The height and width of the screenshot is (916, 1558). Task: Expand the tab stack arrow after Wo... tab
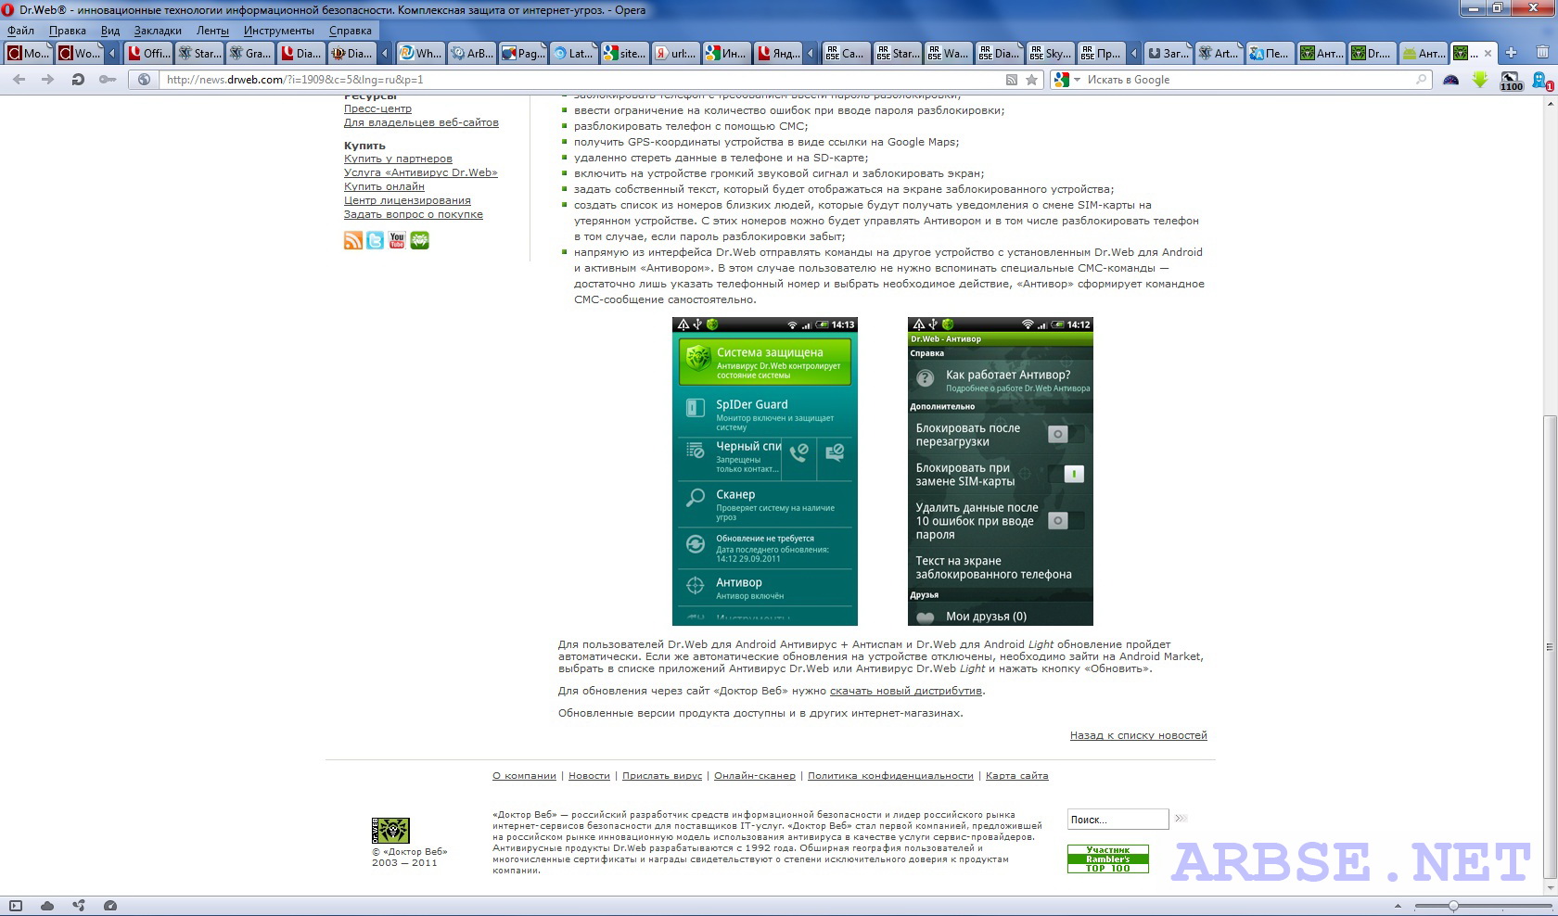[113, 54]
